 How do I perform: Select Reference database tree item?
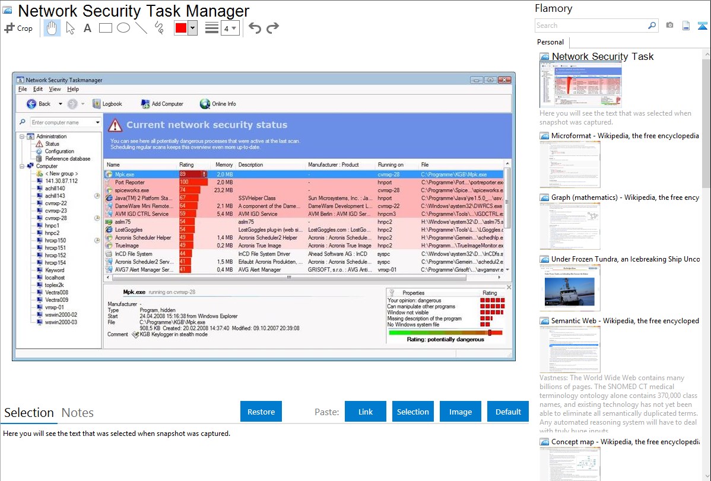click(68, 159)
